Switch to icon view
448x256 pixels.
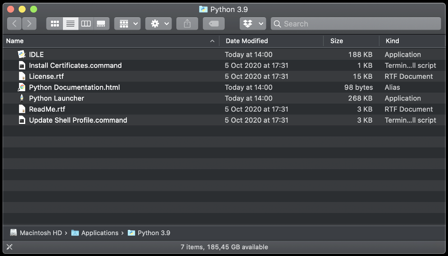tap(55, 23)
